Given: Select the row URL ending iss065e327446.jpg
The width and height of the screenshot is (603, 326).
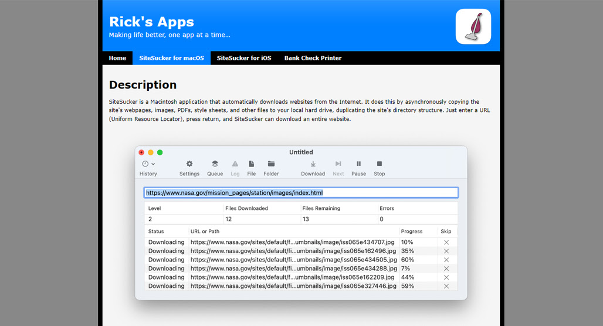Looking at the screenshot, I should (x=293, y=286).
